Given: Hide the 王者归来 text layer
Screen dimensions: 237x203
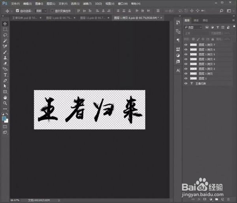Looking at the screenshot, I should tap(186, 83).
